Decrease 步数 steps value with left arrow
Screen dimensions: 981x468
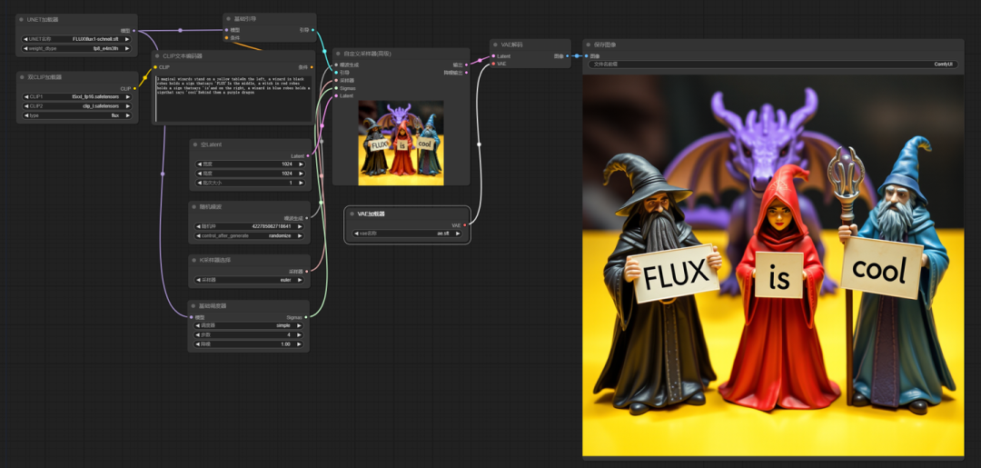tap(198, 334)
